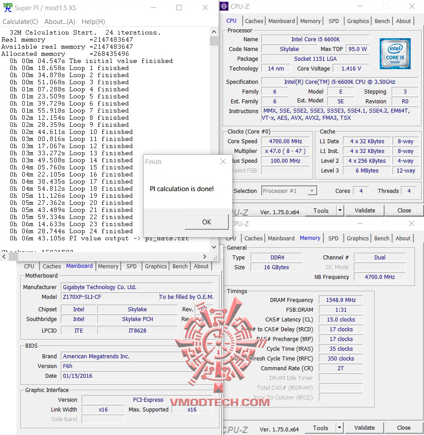
Task: Click the Command Rate 2T value
Action: tap(341, 368)
